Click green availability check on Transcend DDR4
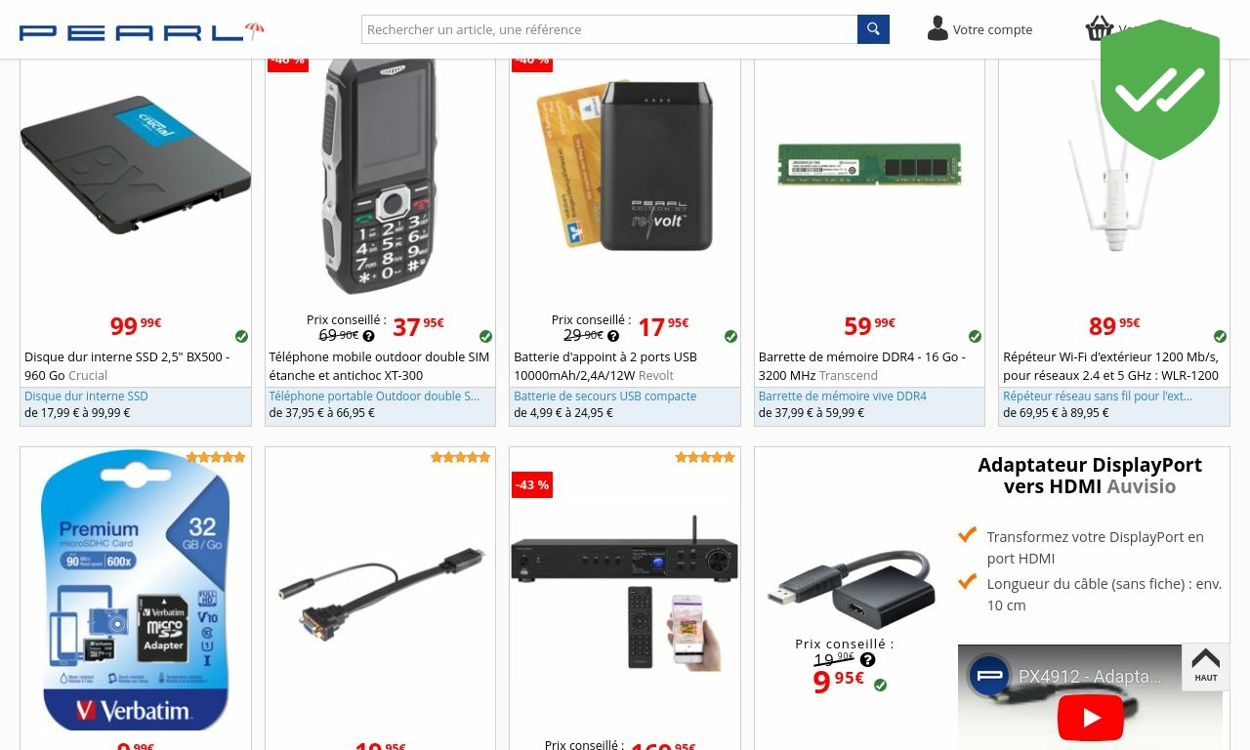The width and height of the screenshot is (1250, 750). tap(975, 336)
